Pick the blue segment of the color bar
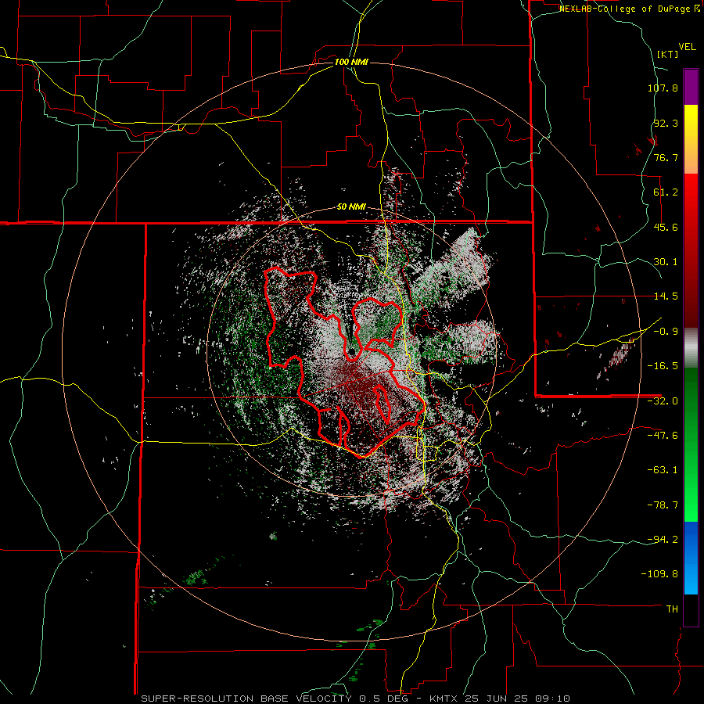This screenshot has width=704, height=704. tap(691, 558)
